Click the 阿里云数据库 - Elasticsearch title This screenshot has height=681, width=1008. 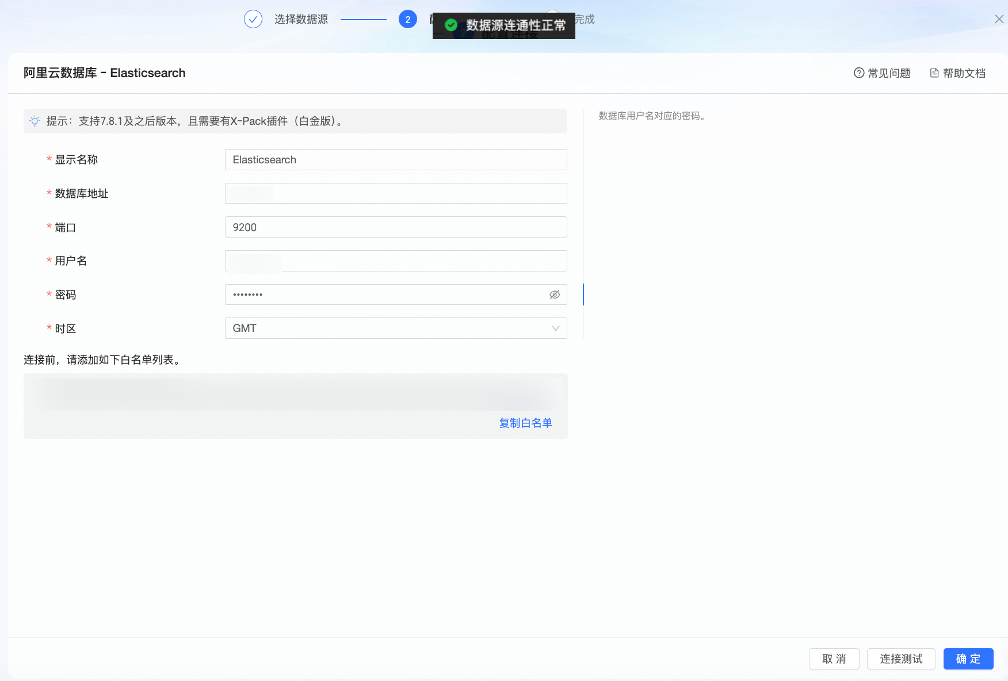click(x=105, y=73)
